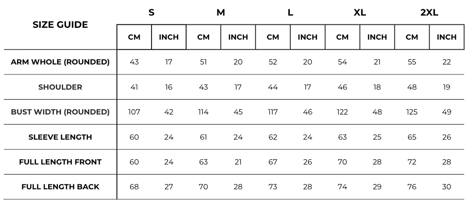
Task: Click the CM header under size S
Action: pos(134,37)
